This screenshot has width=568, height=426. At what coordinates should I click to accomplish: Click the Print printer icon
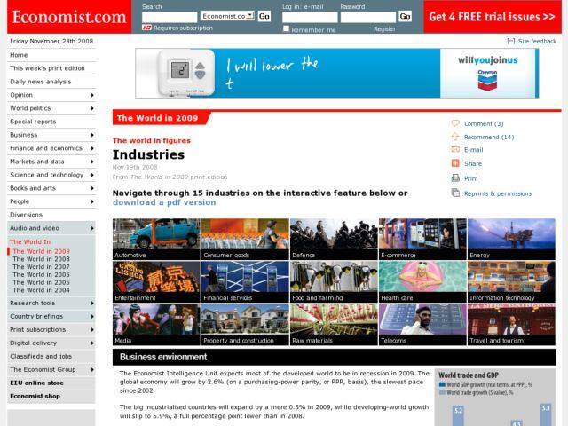click(455, 178)
